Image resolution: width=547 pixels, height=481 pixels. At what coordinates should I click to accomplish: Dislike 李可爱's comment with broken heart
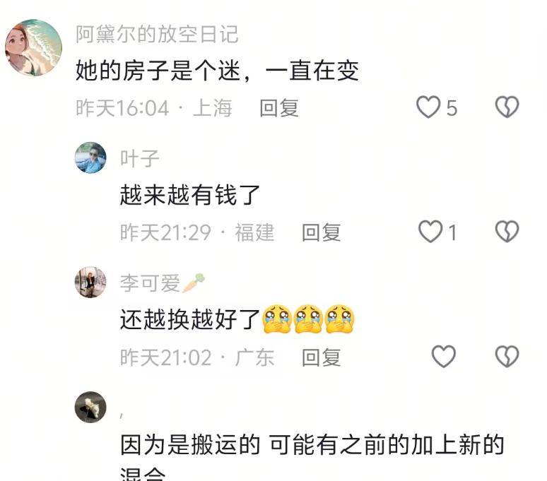(507, 356)
